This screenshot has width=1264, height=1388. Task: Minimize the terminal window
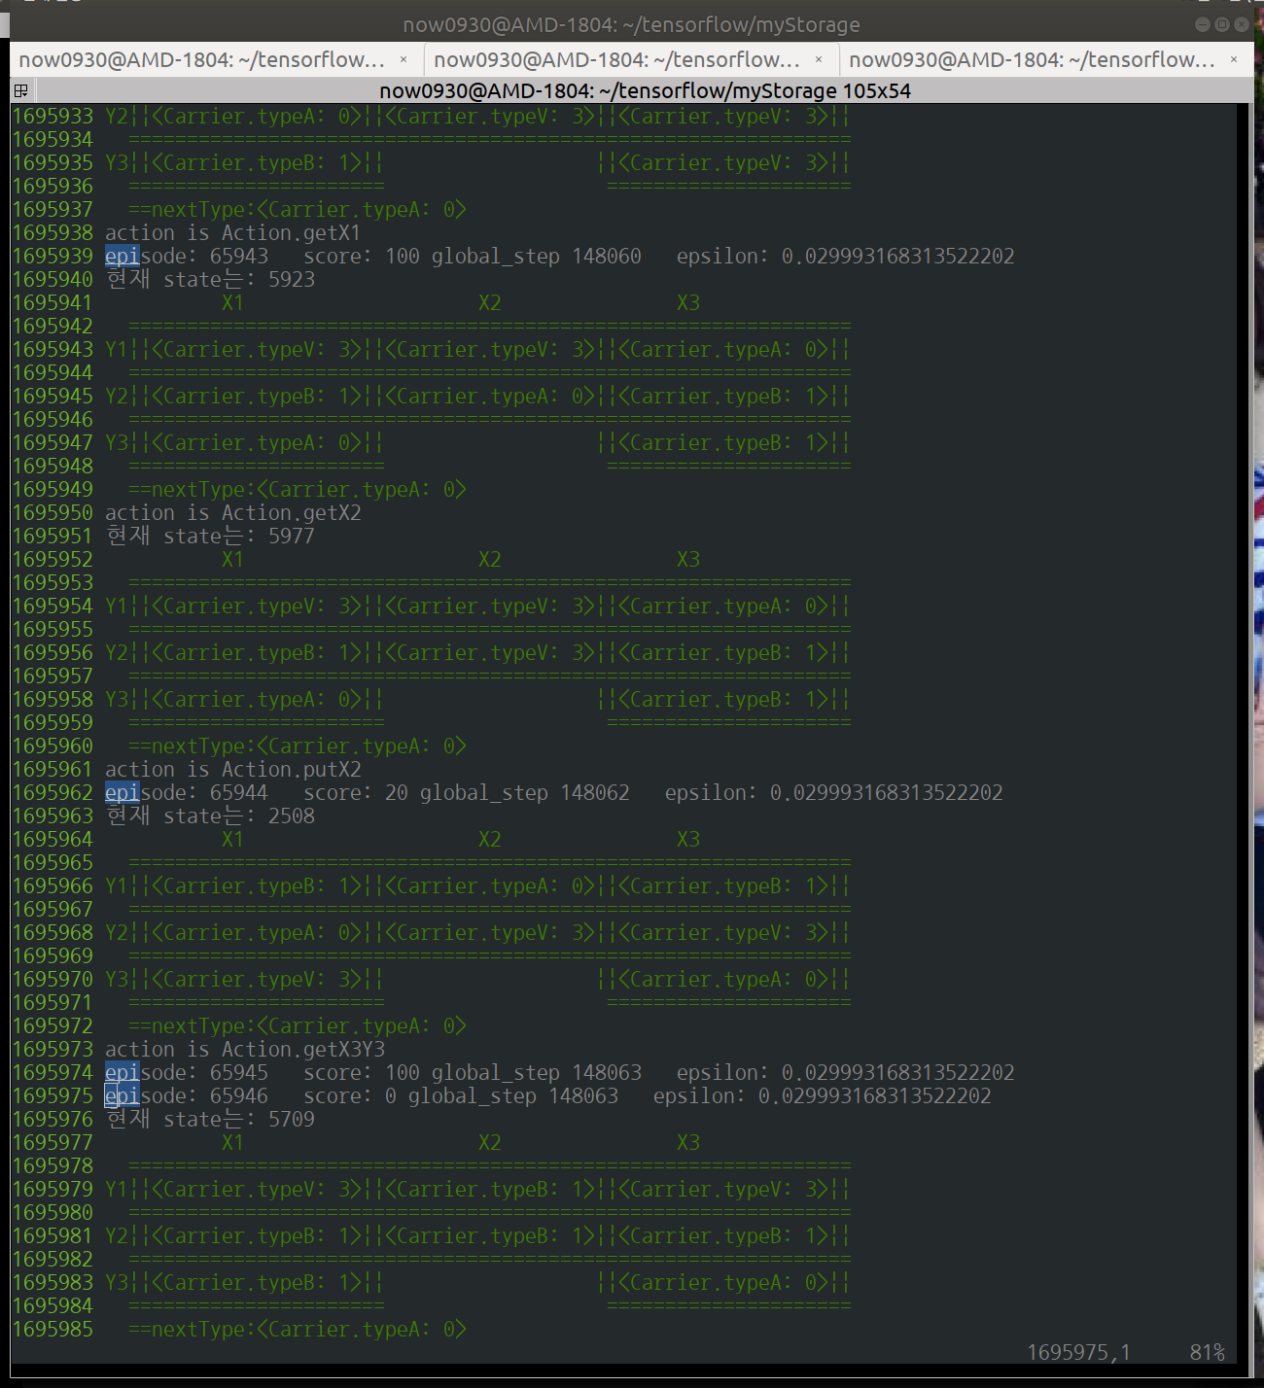(x=1203, y=24)
